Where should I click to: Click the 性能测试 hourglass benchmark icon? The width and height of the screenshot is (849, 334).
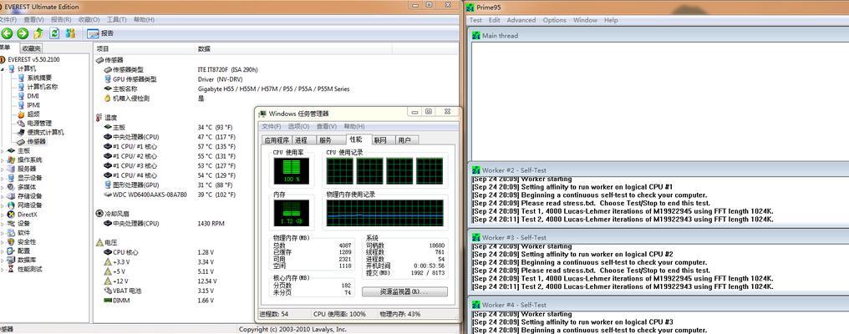click(x=12, y=269)
